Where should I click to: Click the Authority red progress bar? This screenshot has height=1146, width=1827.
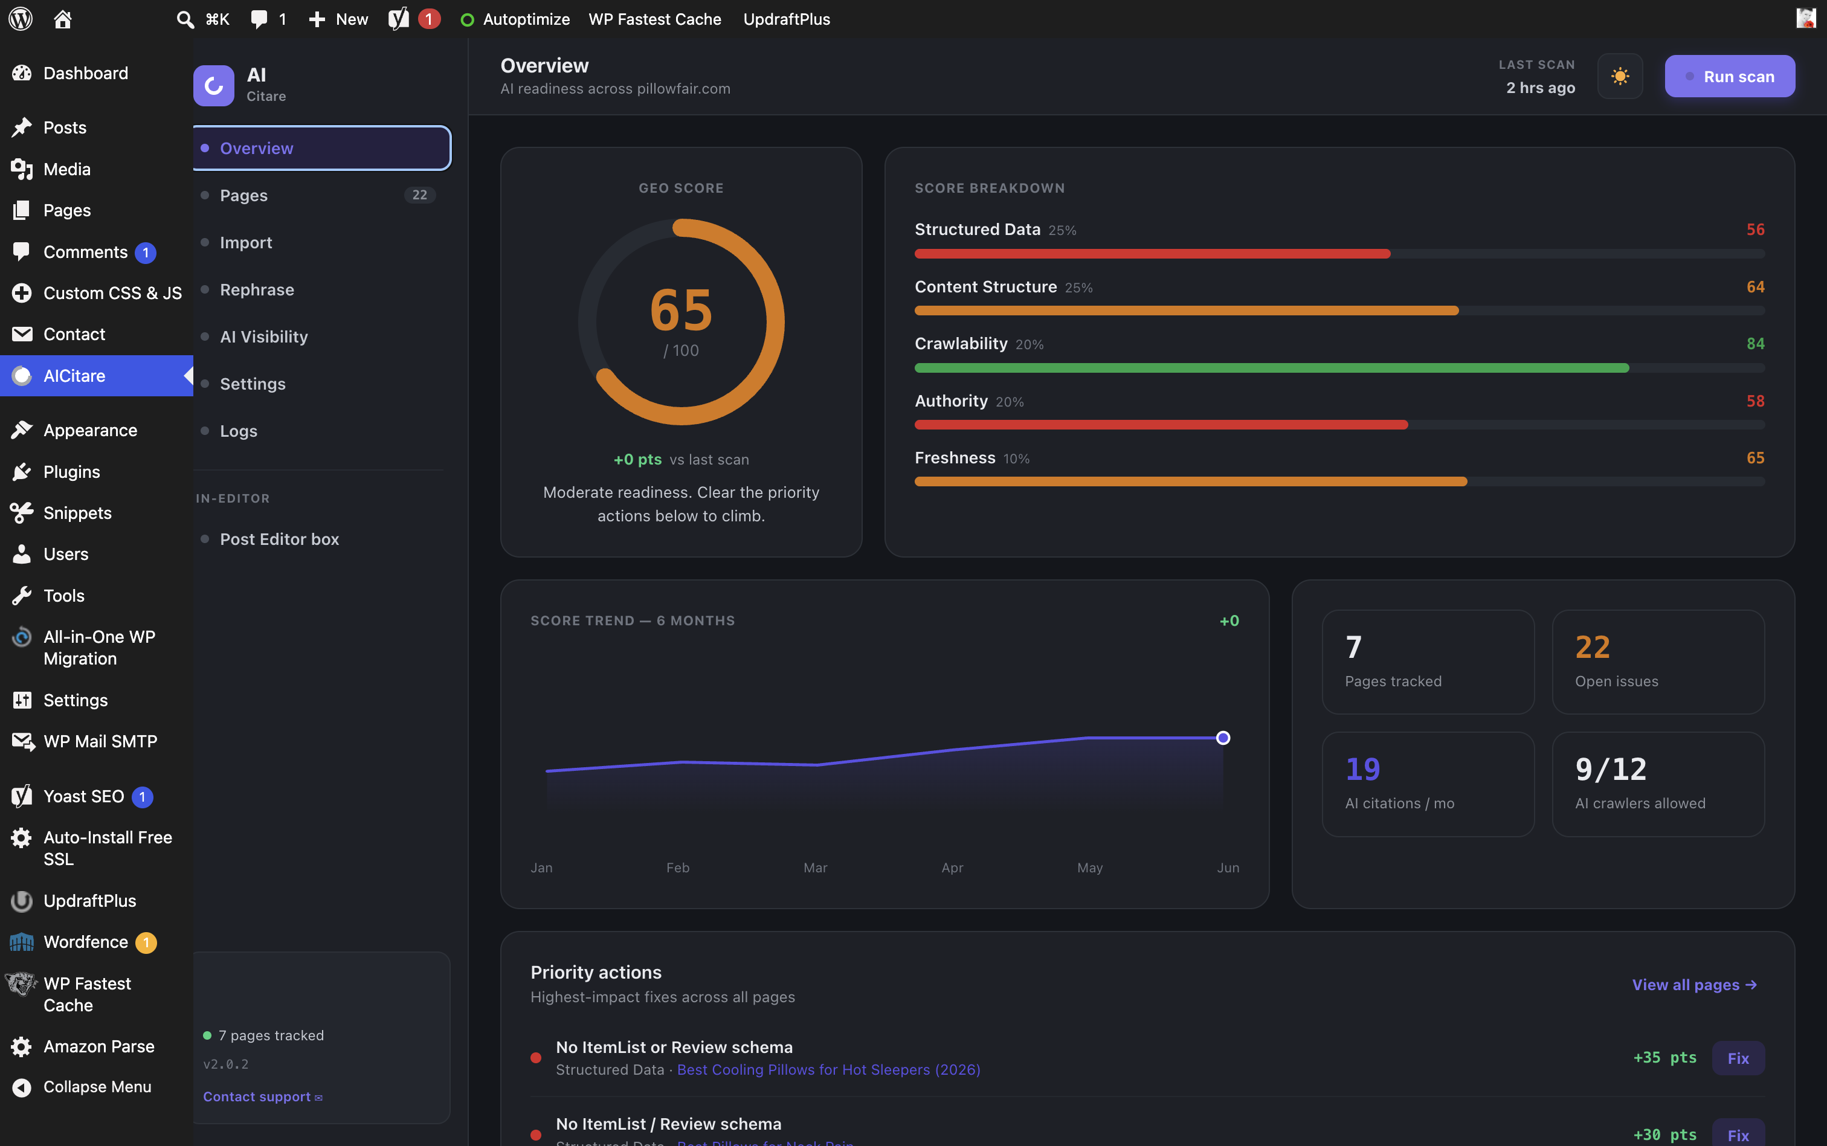point(1339,425)
